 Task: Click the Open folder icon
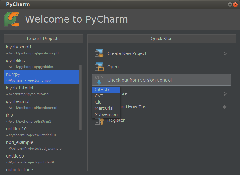click(x=99, y=67)
